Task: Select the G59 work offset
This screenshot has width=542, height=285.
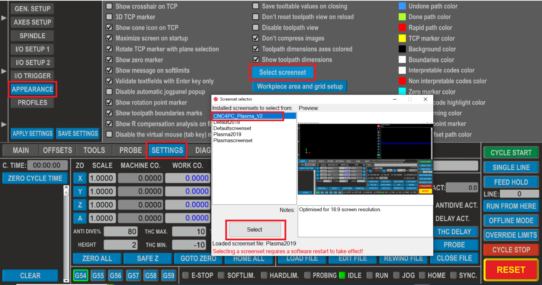Action: [x=169, y=276]
